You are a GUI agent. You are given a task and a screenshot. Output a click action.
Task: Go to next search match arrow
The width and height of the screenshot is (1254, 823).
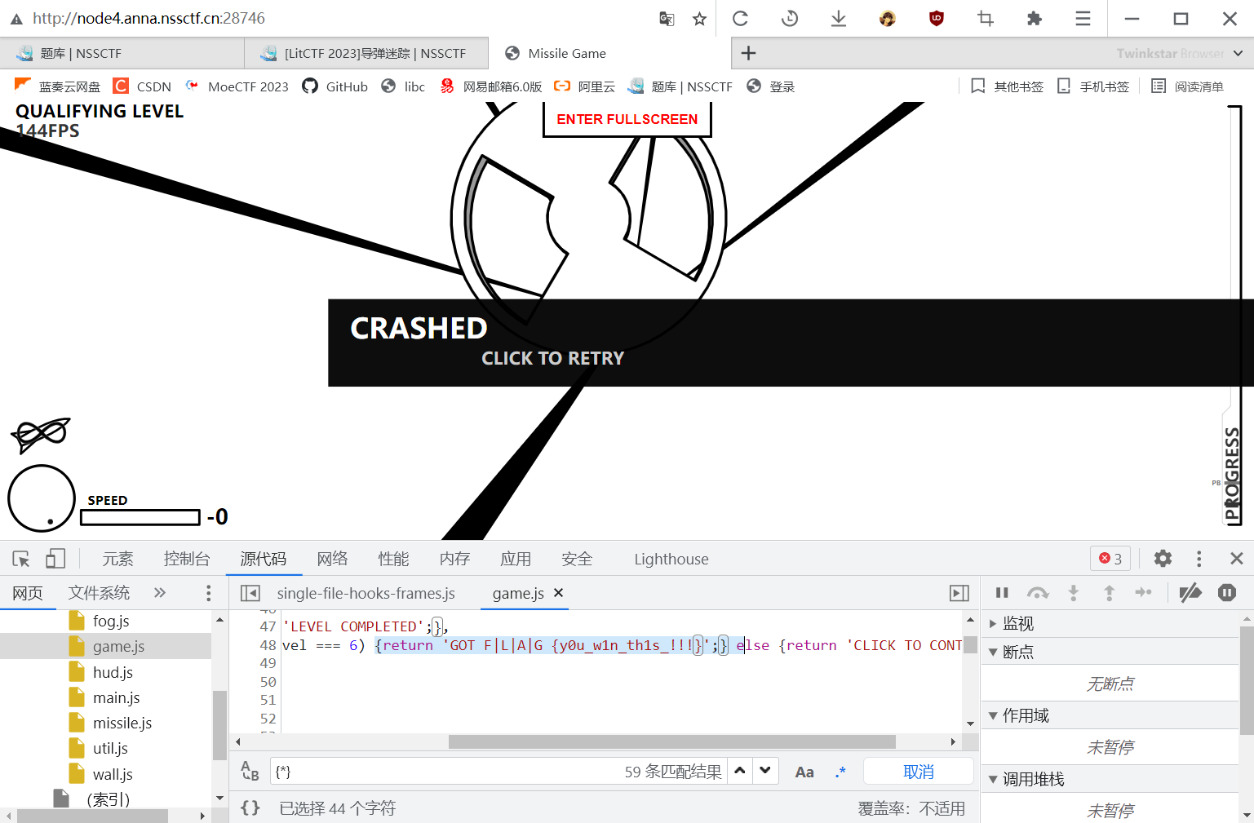[x=765, y=771]
